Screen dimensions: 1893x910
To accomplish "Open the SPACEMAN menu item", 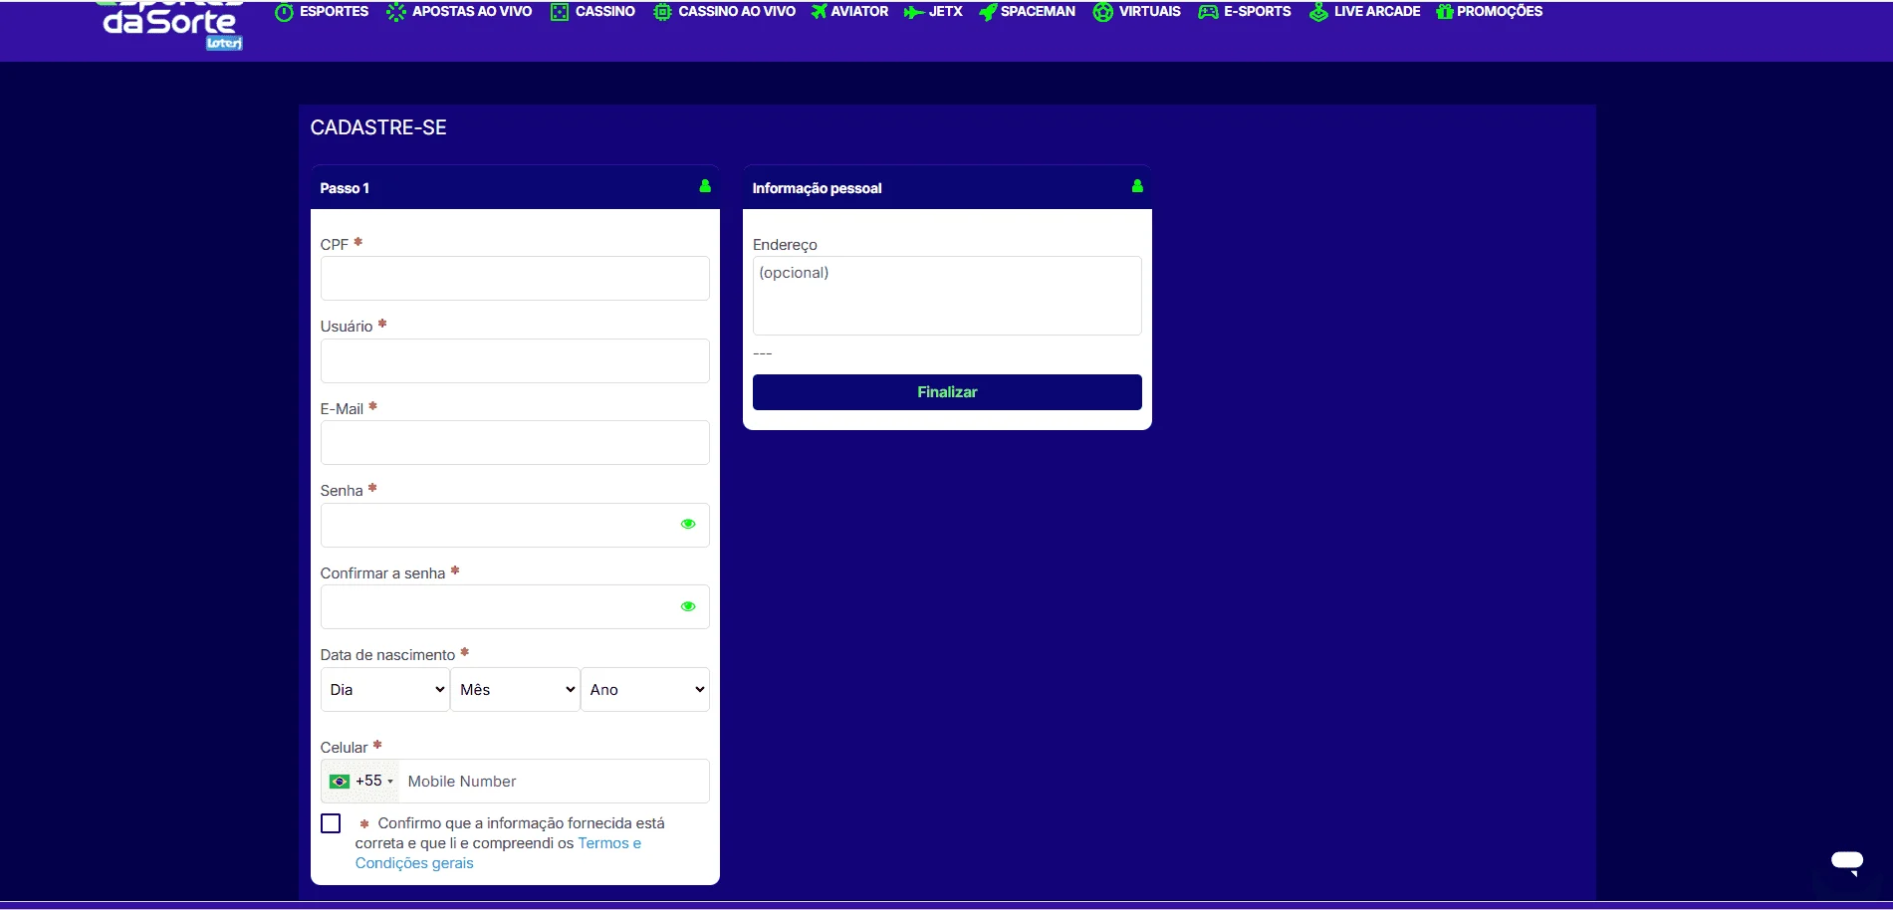I will click(x=1038, y=12).
